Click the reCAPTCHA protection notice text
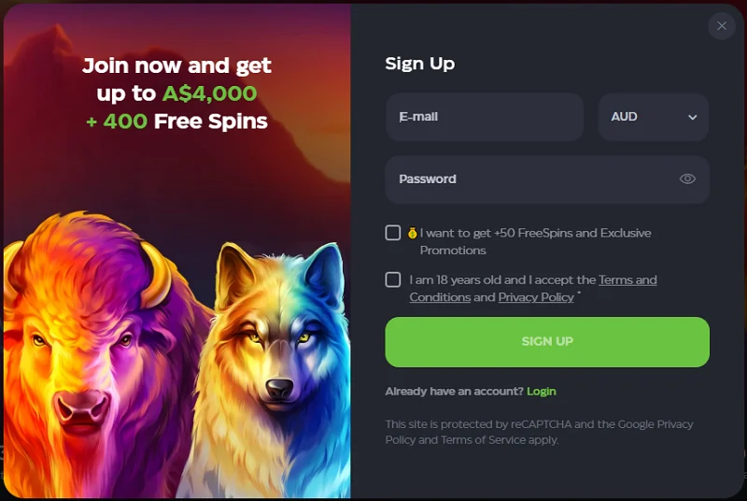The image size is (747, 501). click(540, 432)
